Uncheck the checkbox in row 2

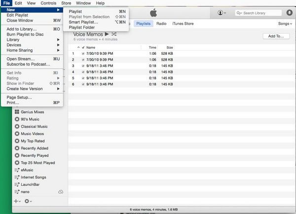pos(83,60)
